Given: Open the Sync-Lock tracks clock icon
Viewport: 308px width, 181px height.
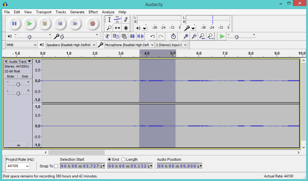Looking at the screenshot, I should tap(173, 36).
